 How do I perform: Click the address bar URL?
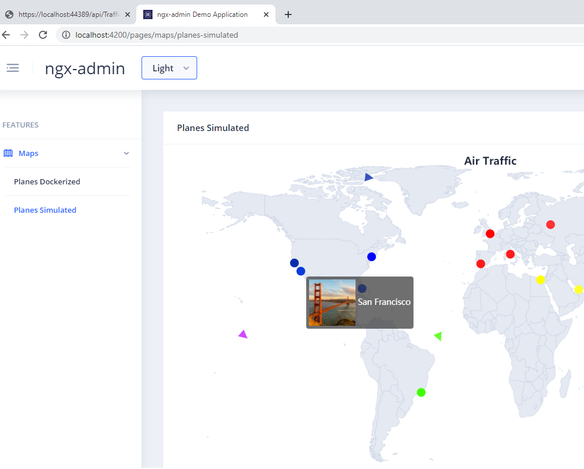pyautogui.click(x=157, y=35)
